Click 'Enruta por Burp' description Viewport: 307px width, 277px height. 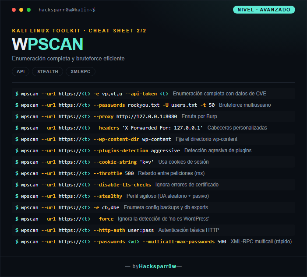(x=199, y=116)
